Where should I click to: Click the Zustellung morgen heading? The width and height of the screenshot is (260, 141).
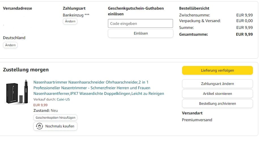point(26,70)
